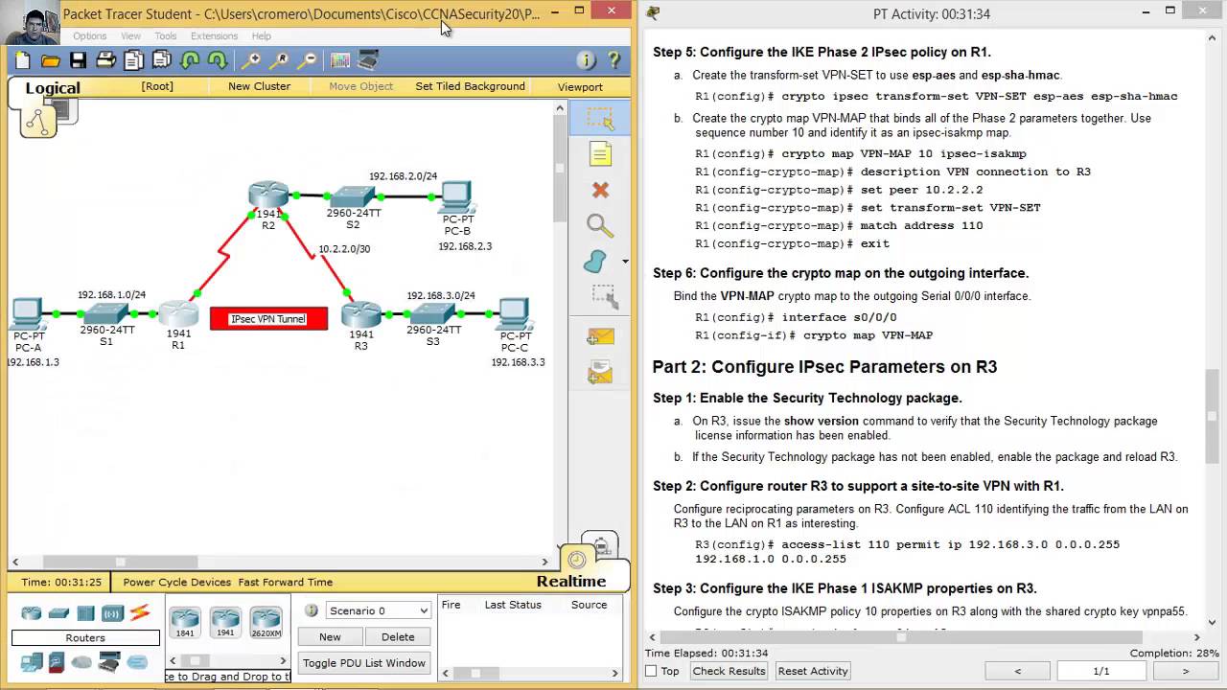Pick the 1941 router model

[225, 621]
